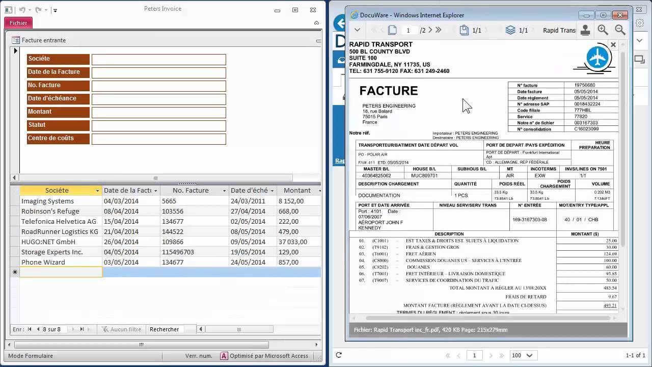
Task: Click the Aucun filtre button
Action: (121, 329)
